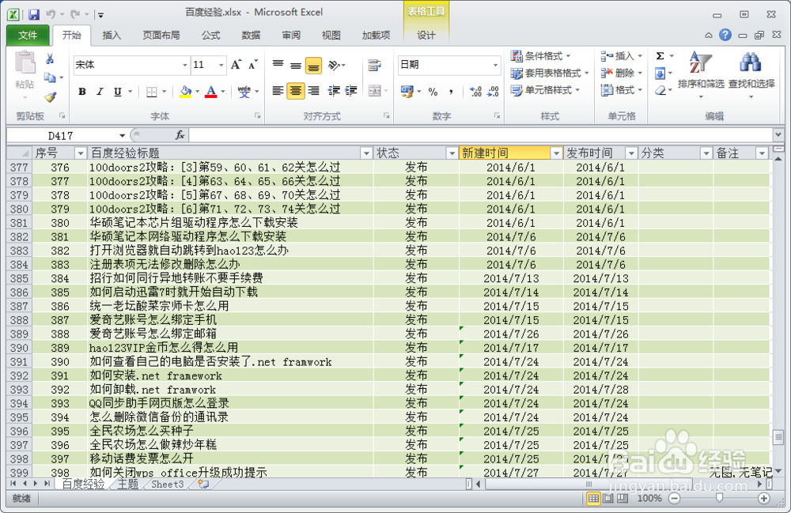The height and width of the screenshot is (513, 791).
Task: Switch to the 主题 sheet tab
Action: click(x=127, y=484)
